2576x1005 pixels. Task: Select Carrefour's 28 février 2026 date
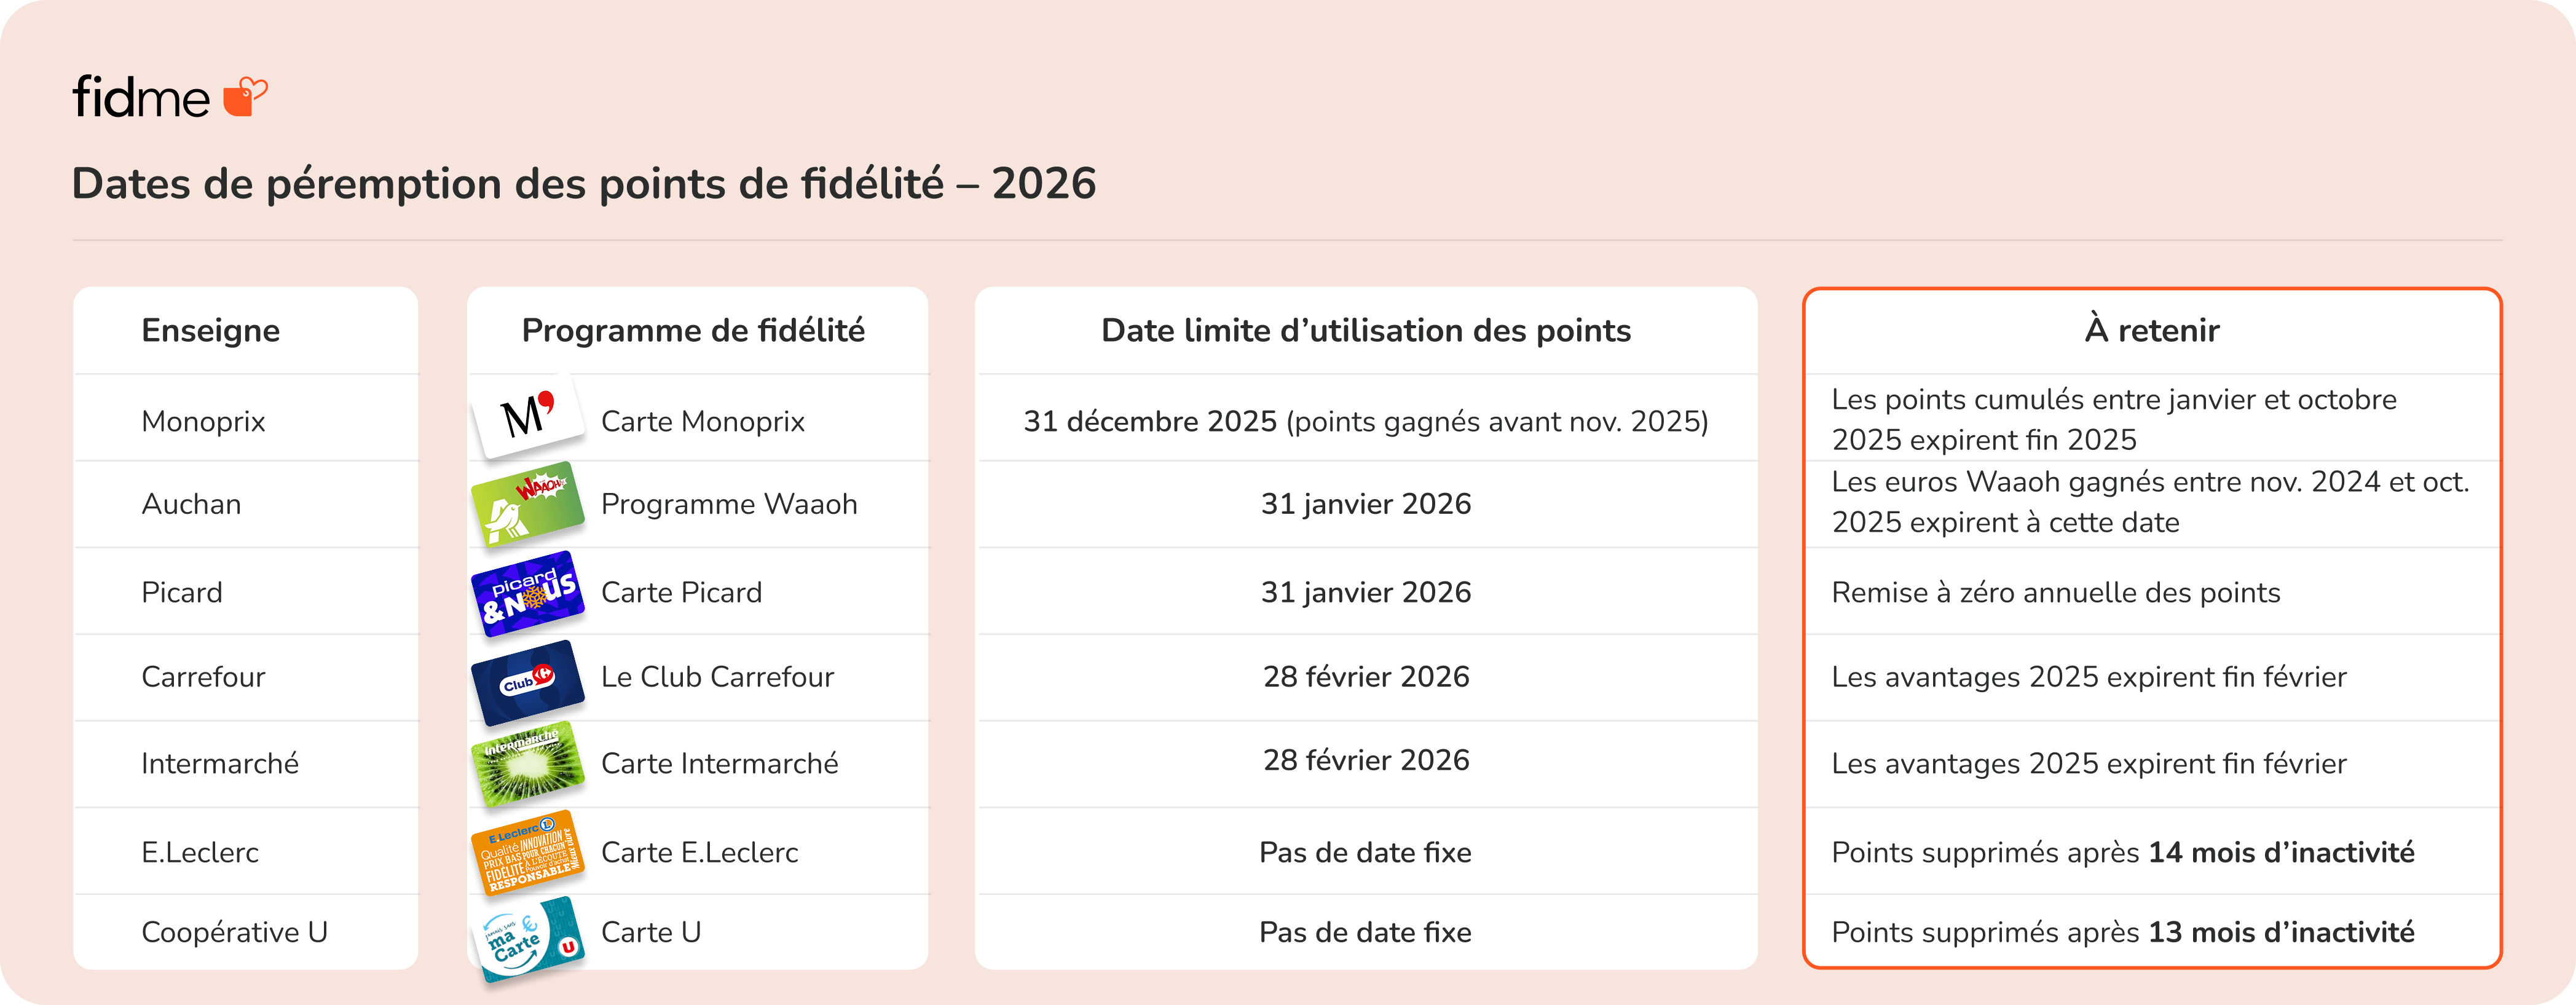point(1366,677)
